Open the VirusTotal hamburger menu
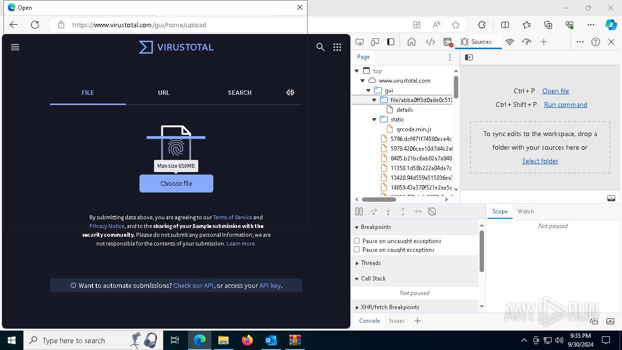 [x=15, y=47]
